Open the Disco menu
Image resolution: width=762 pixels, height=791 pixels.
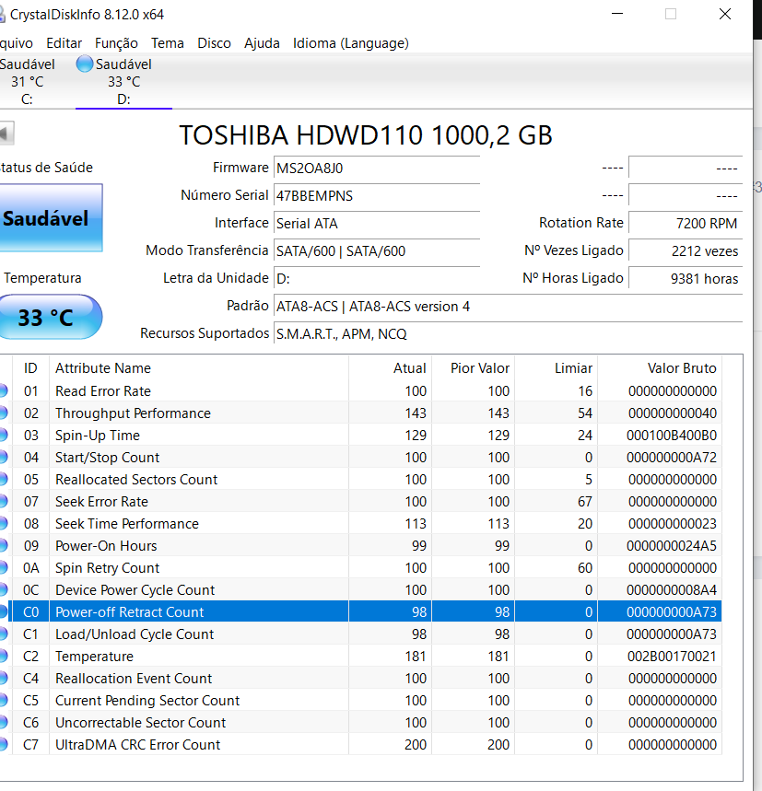click(214, 43)
